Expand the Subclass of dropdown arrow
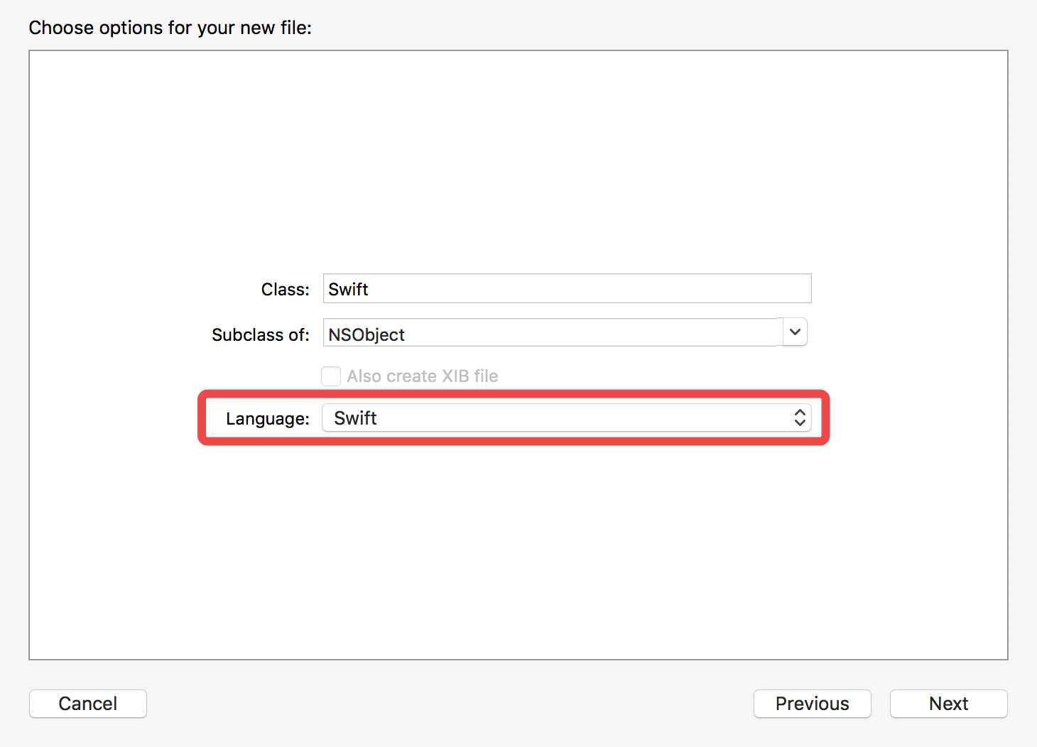Viewport: 1037px width, 747px height. [795, 332]
